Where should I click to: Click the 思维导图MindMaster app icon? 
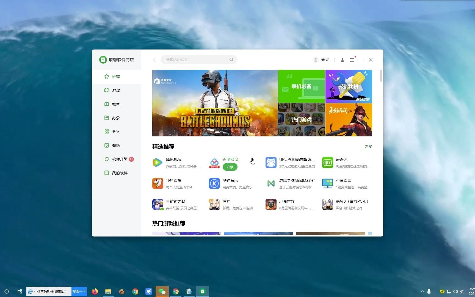[x=271, y=183]
